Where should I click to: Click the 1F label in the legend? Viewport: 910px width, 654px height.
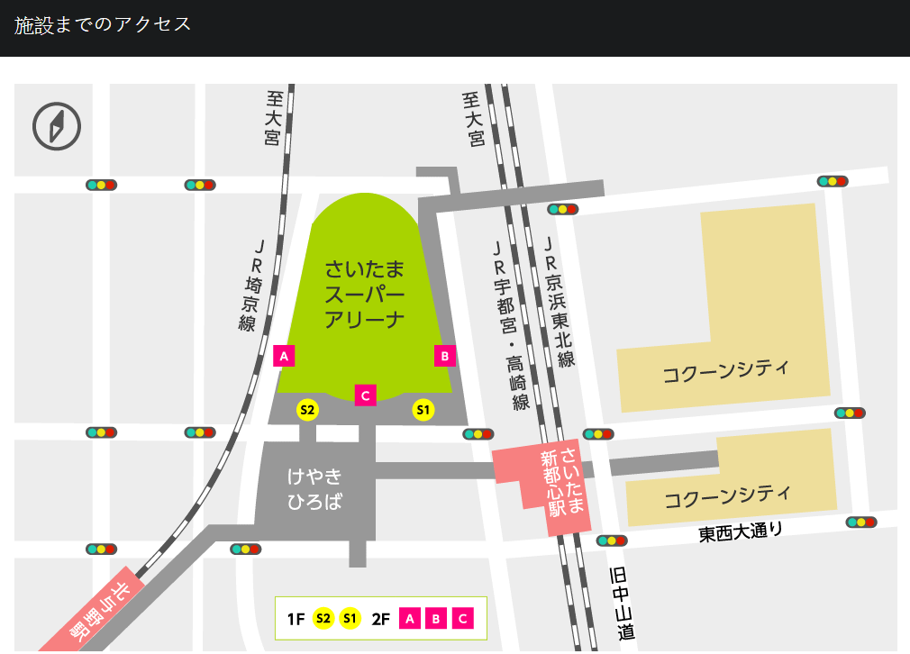296,619
